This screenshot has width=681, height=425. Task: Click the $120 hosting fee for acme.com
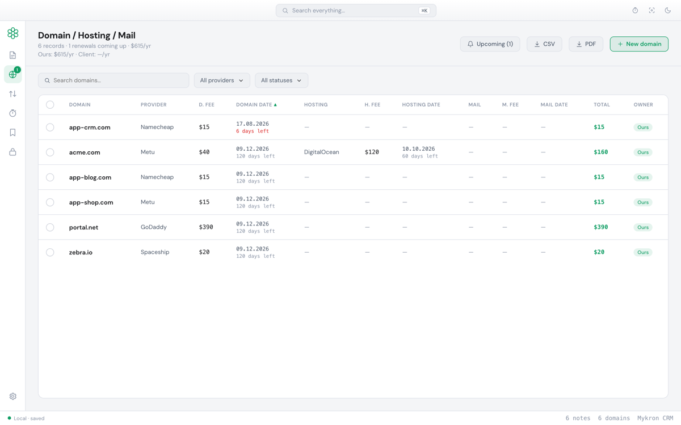tap(372, 152)
